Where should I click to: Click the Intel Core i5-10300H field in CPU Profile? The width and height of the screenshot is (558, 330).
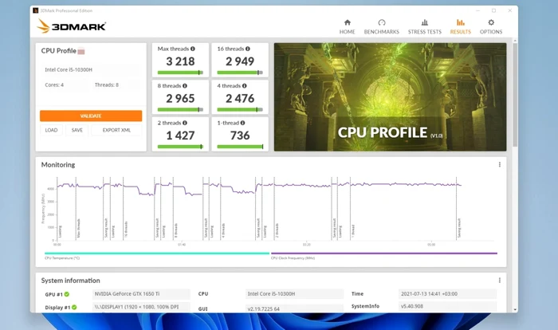coord(91,70)
